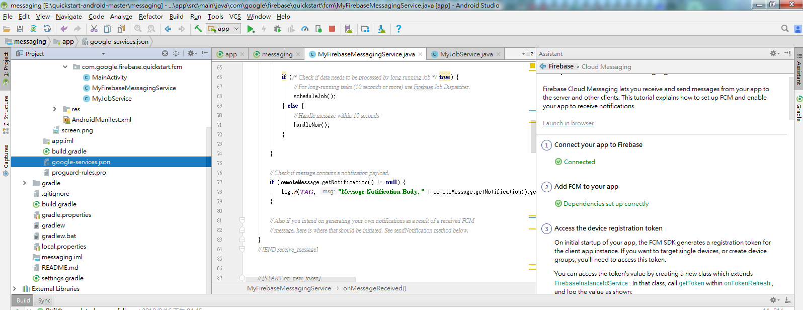This screenshot has width=803, height=310.
Task: Toggle the Captures tool window side tab
Action: tap(6, 160)
